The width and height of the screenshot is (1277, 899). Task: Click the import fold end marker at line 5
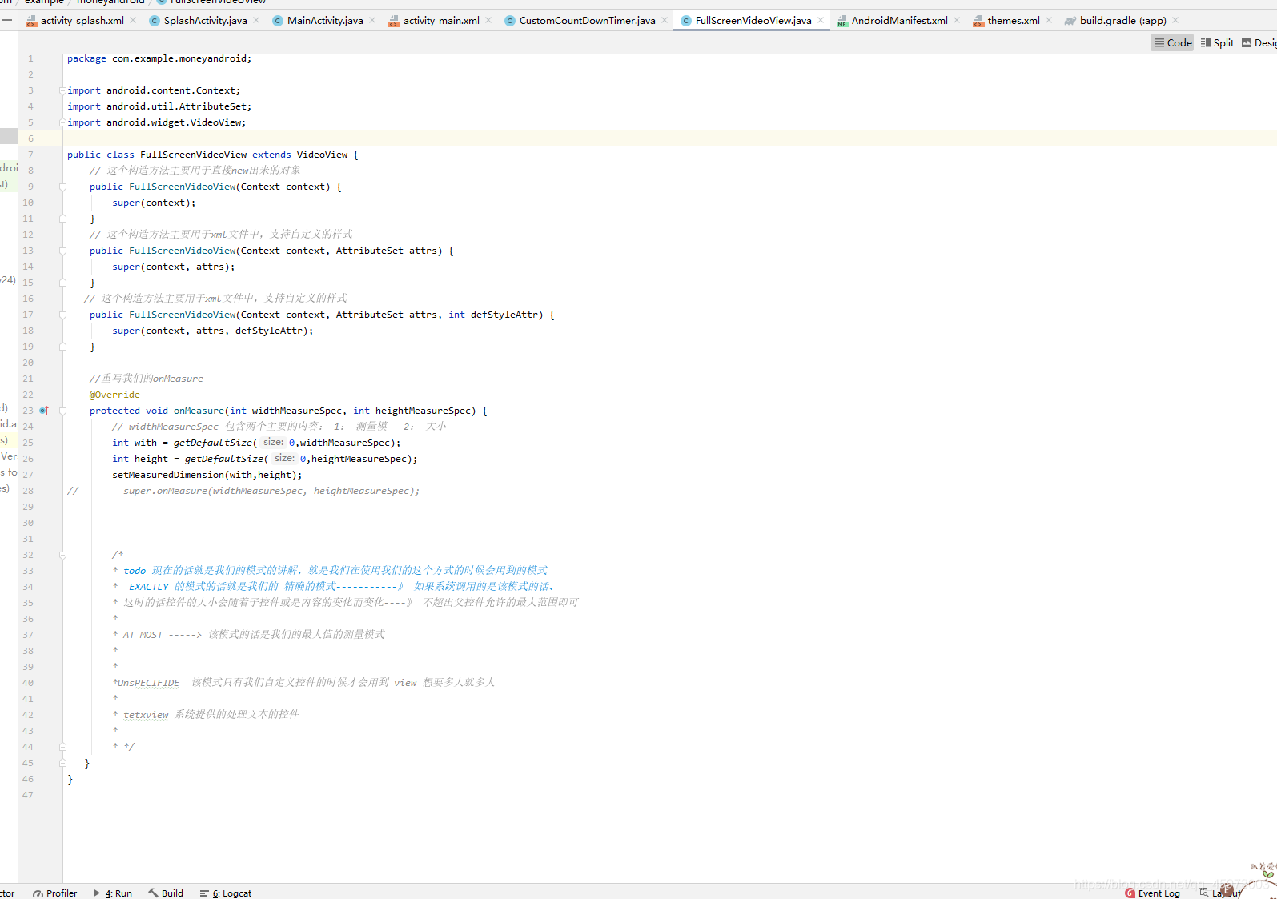pyautogui.click(x=62, y=122)
